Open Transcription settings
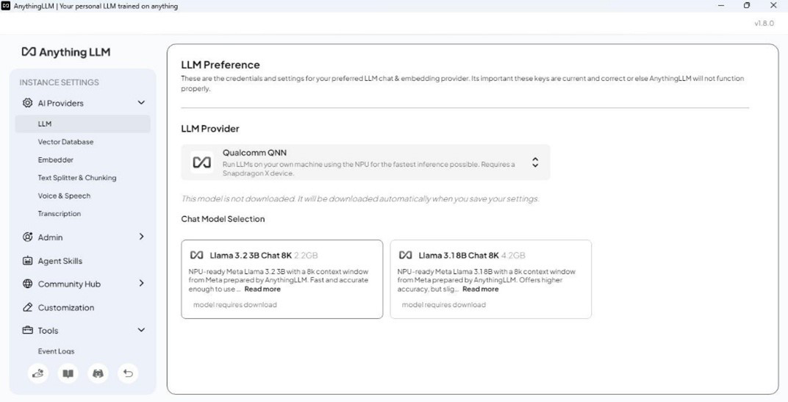 click(x=60, y=214)
